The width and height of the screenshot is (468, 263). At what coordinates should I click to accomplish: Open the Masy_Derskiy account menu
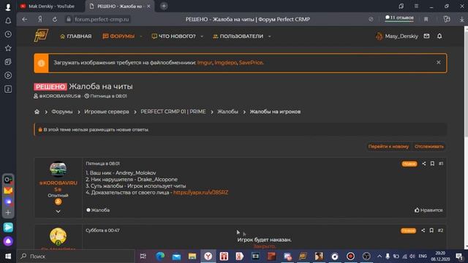397,36
